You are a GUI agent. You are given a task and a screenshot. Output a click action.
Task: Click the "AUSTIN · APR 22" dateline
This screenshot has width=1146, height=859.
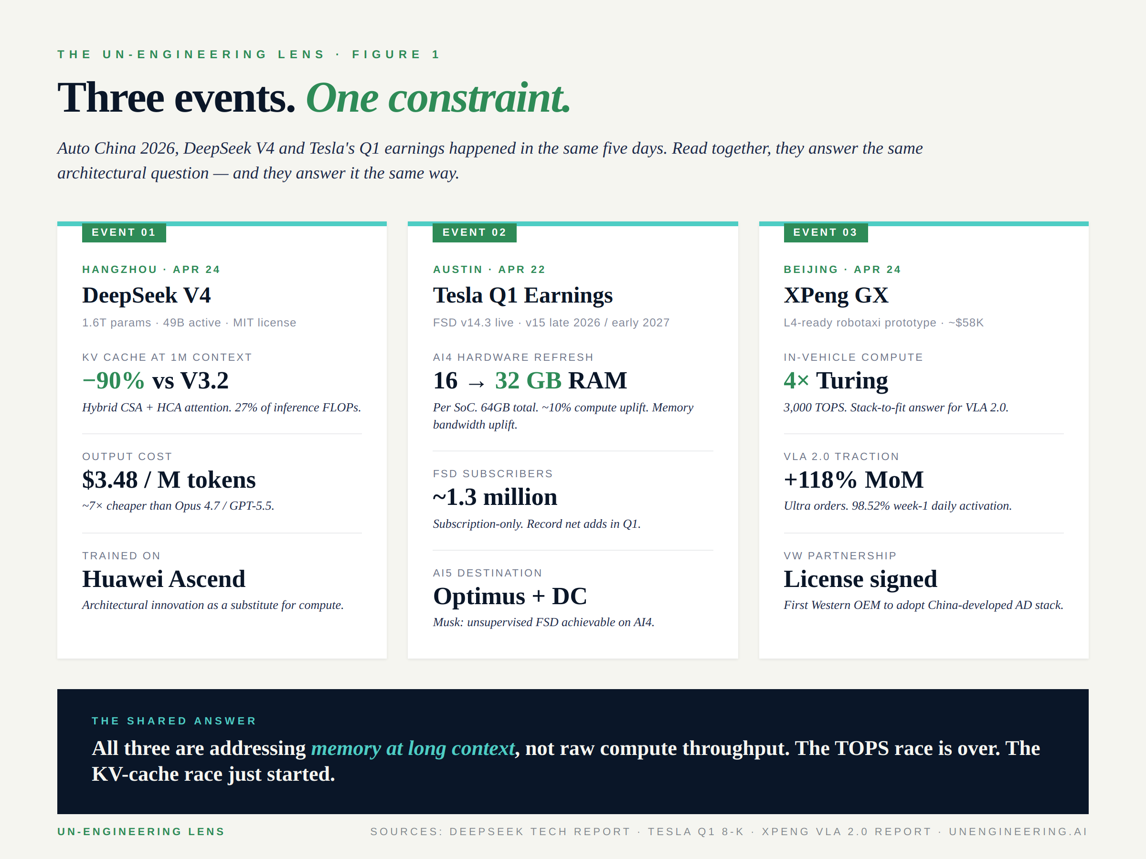click(x=489, y=269)
